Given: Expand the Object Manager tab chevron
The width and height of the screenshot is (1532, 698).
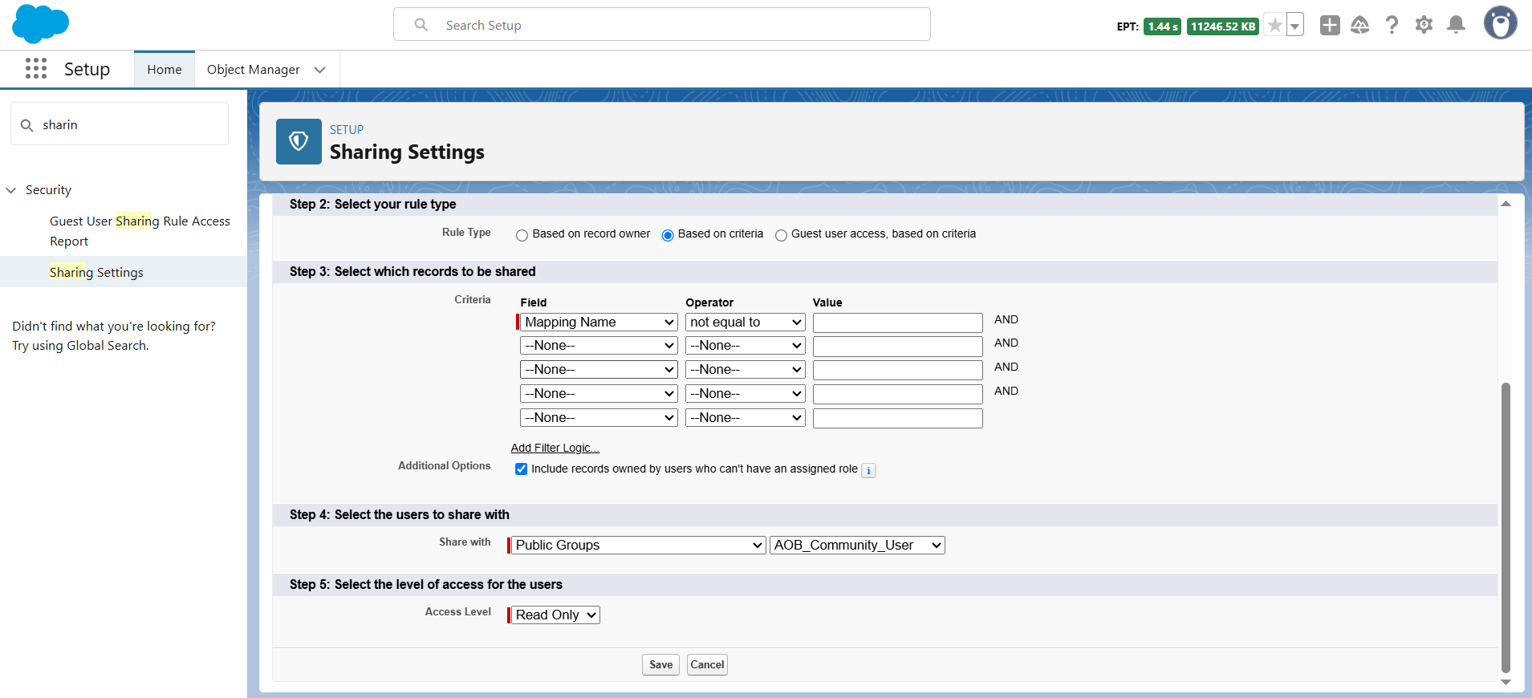Looking at the screenshot, I should coord(320,70).
